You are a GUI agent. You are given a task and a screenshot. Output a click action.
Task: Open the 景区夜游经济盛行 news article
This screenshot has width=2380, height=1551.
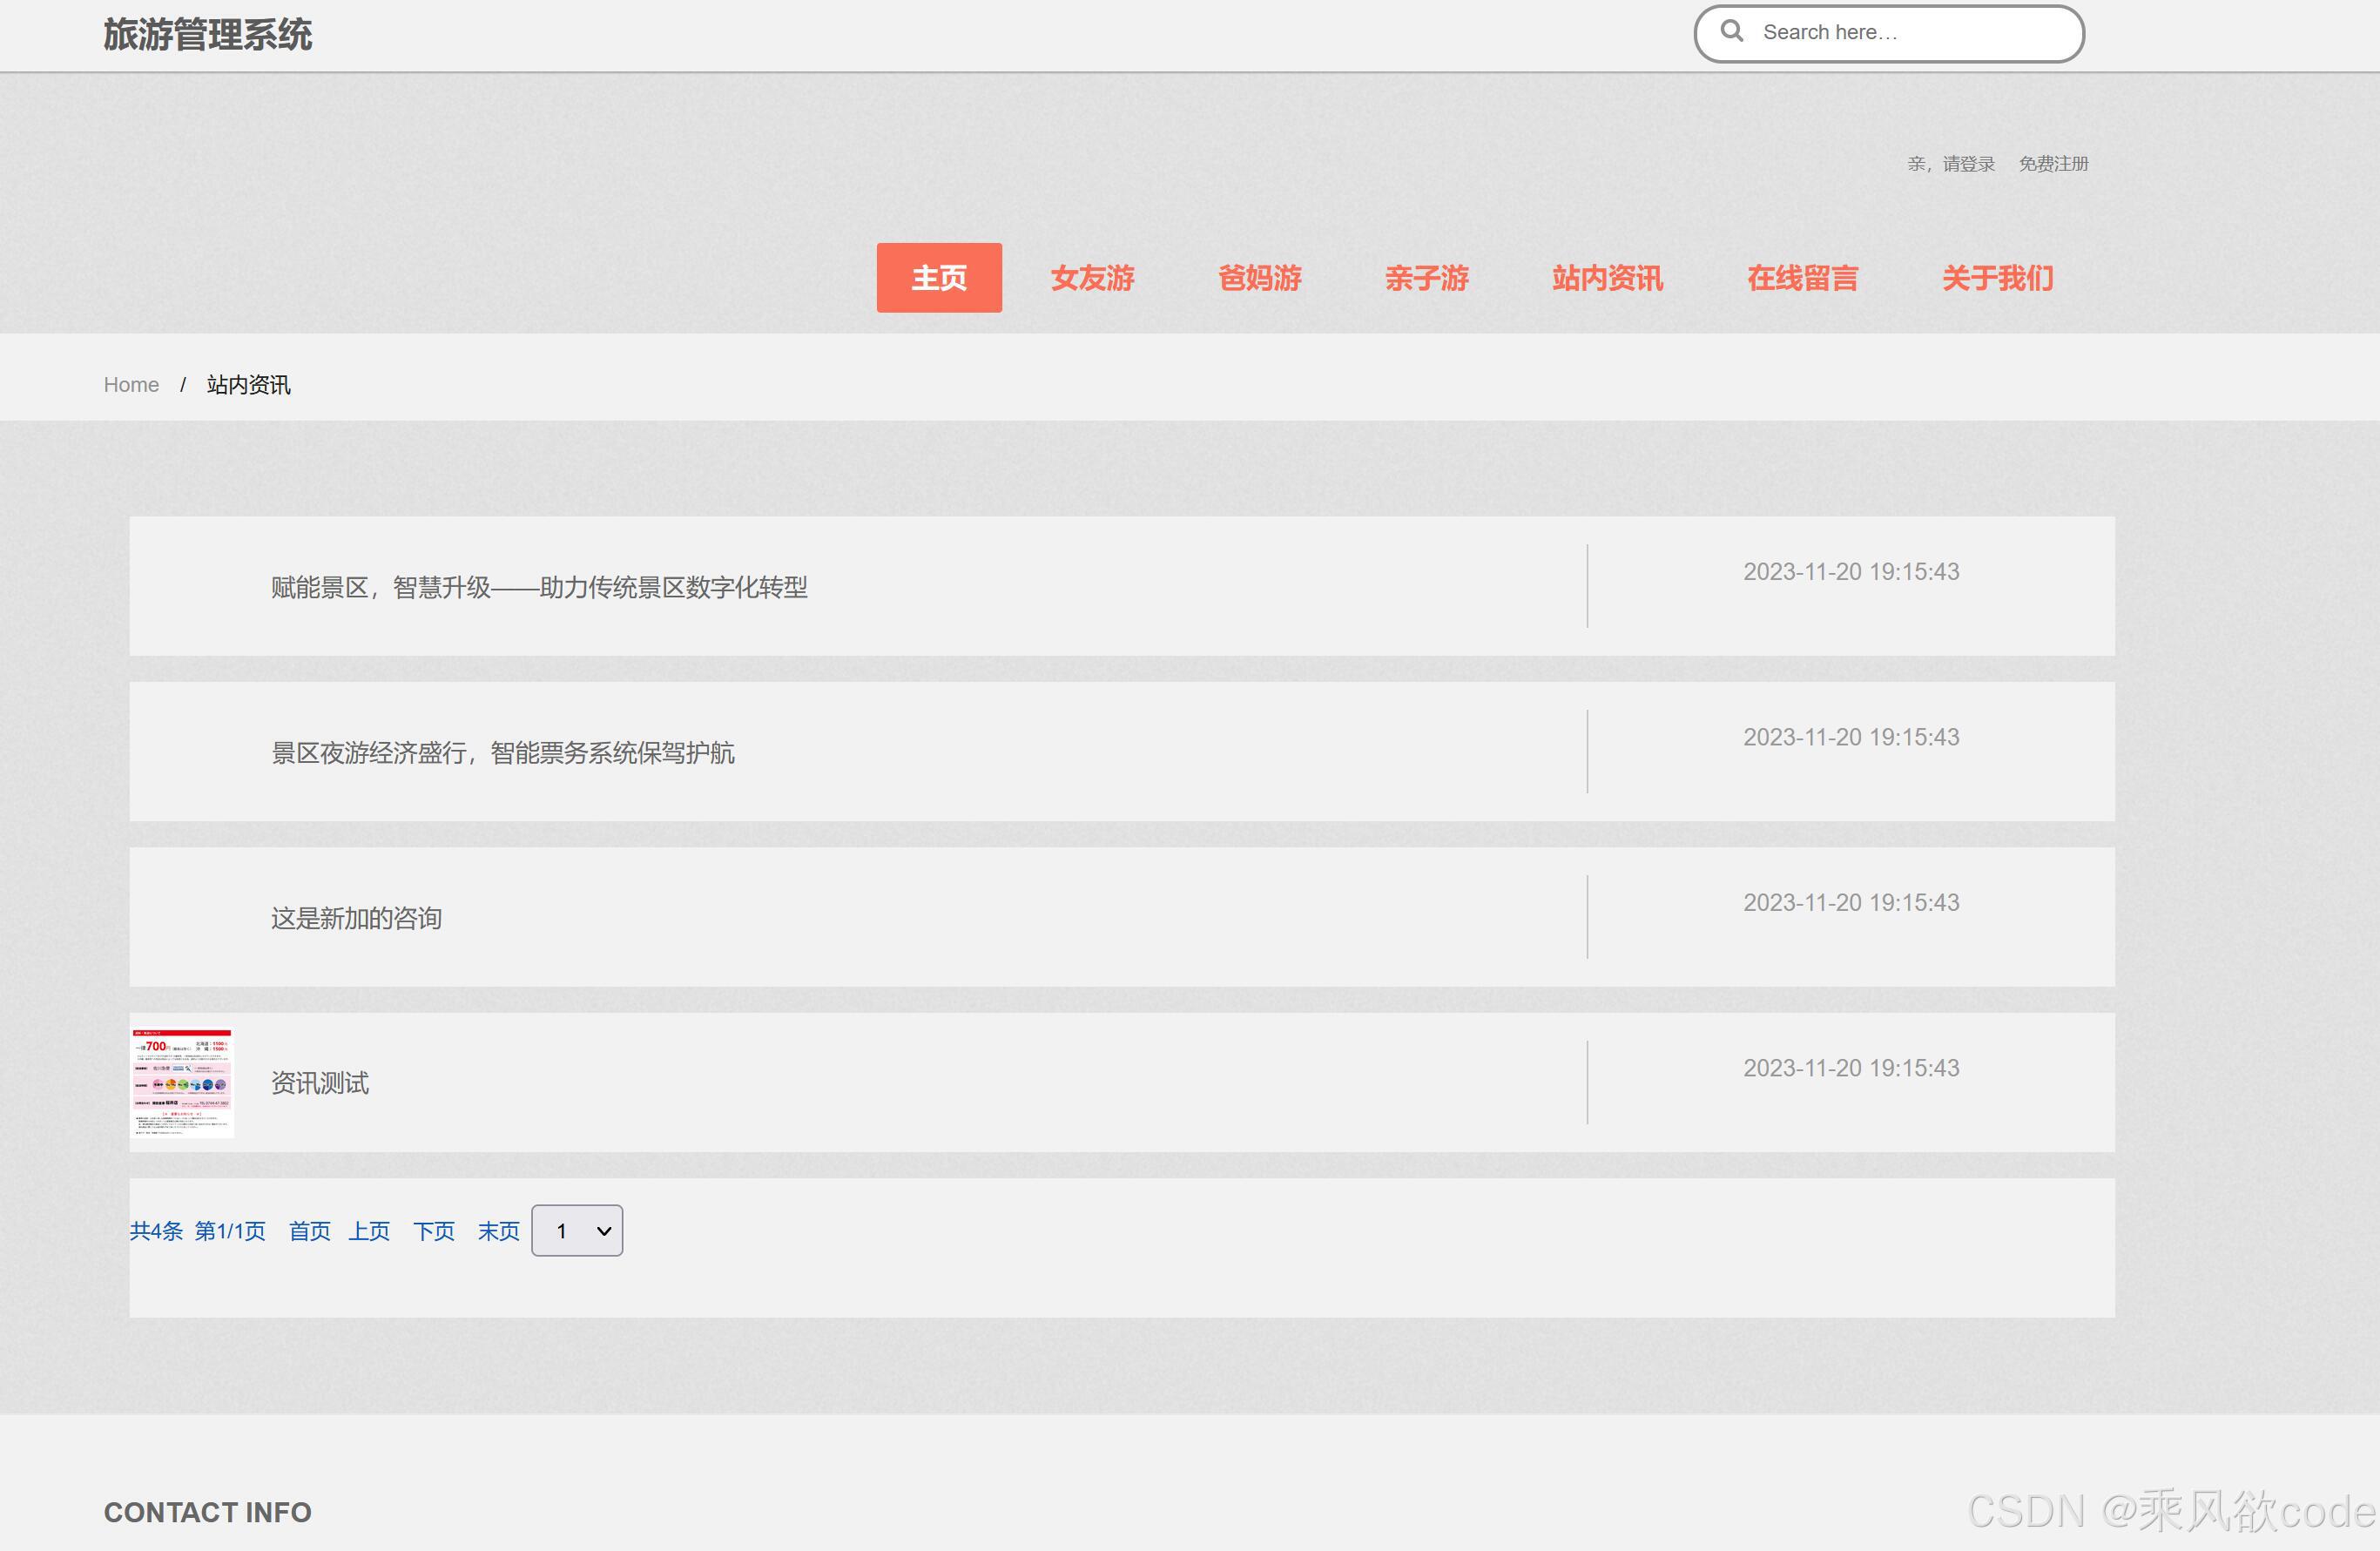(502, 753)
